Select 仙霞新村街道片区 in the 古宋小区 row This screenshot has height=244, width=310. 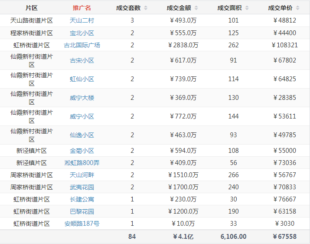coord(32,61)
